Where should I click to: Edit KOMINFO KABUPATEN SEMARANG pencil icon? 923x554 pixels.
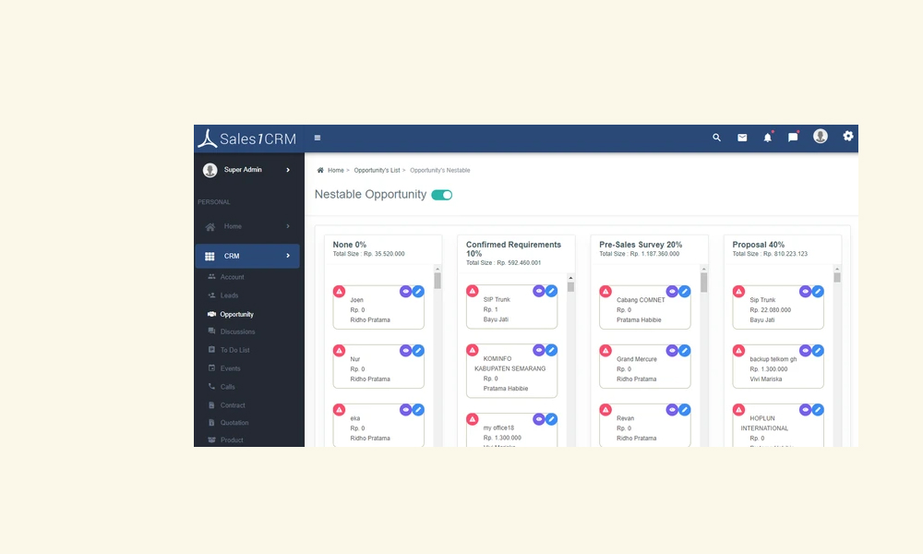551,350
